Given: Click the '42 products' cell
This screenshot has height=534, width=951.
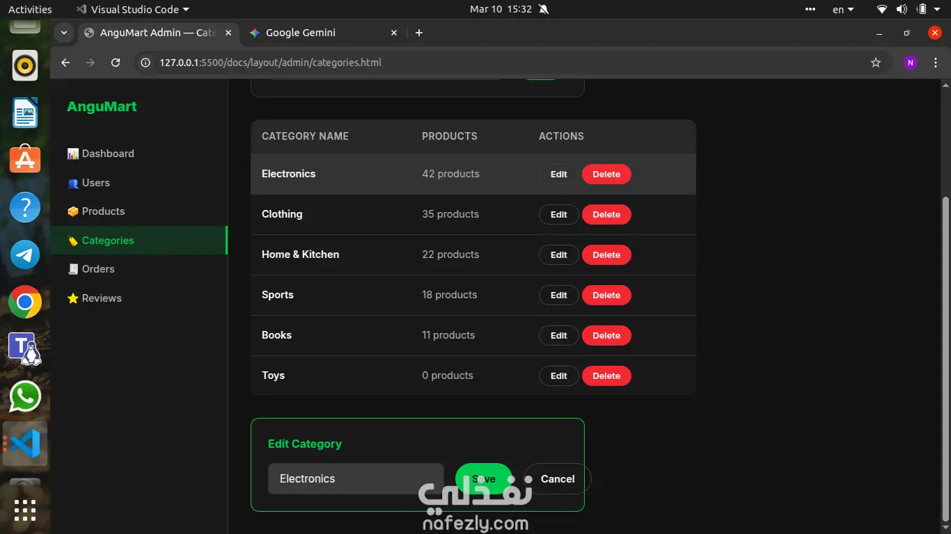Looking at the screenshot, I should click(450, 174).
